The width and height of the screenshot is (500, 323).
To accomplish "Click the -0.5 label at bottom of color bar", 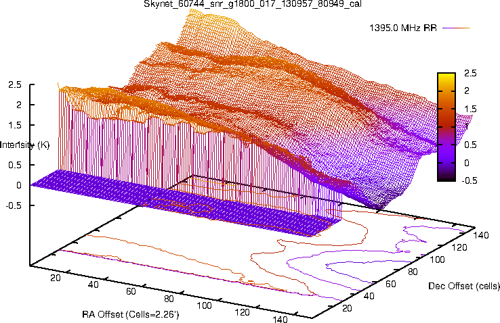I will pos(469,180).
